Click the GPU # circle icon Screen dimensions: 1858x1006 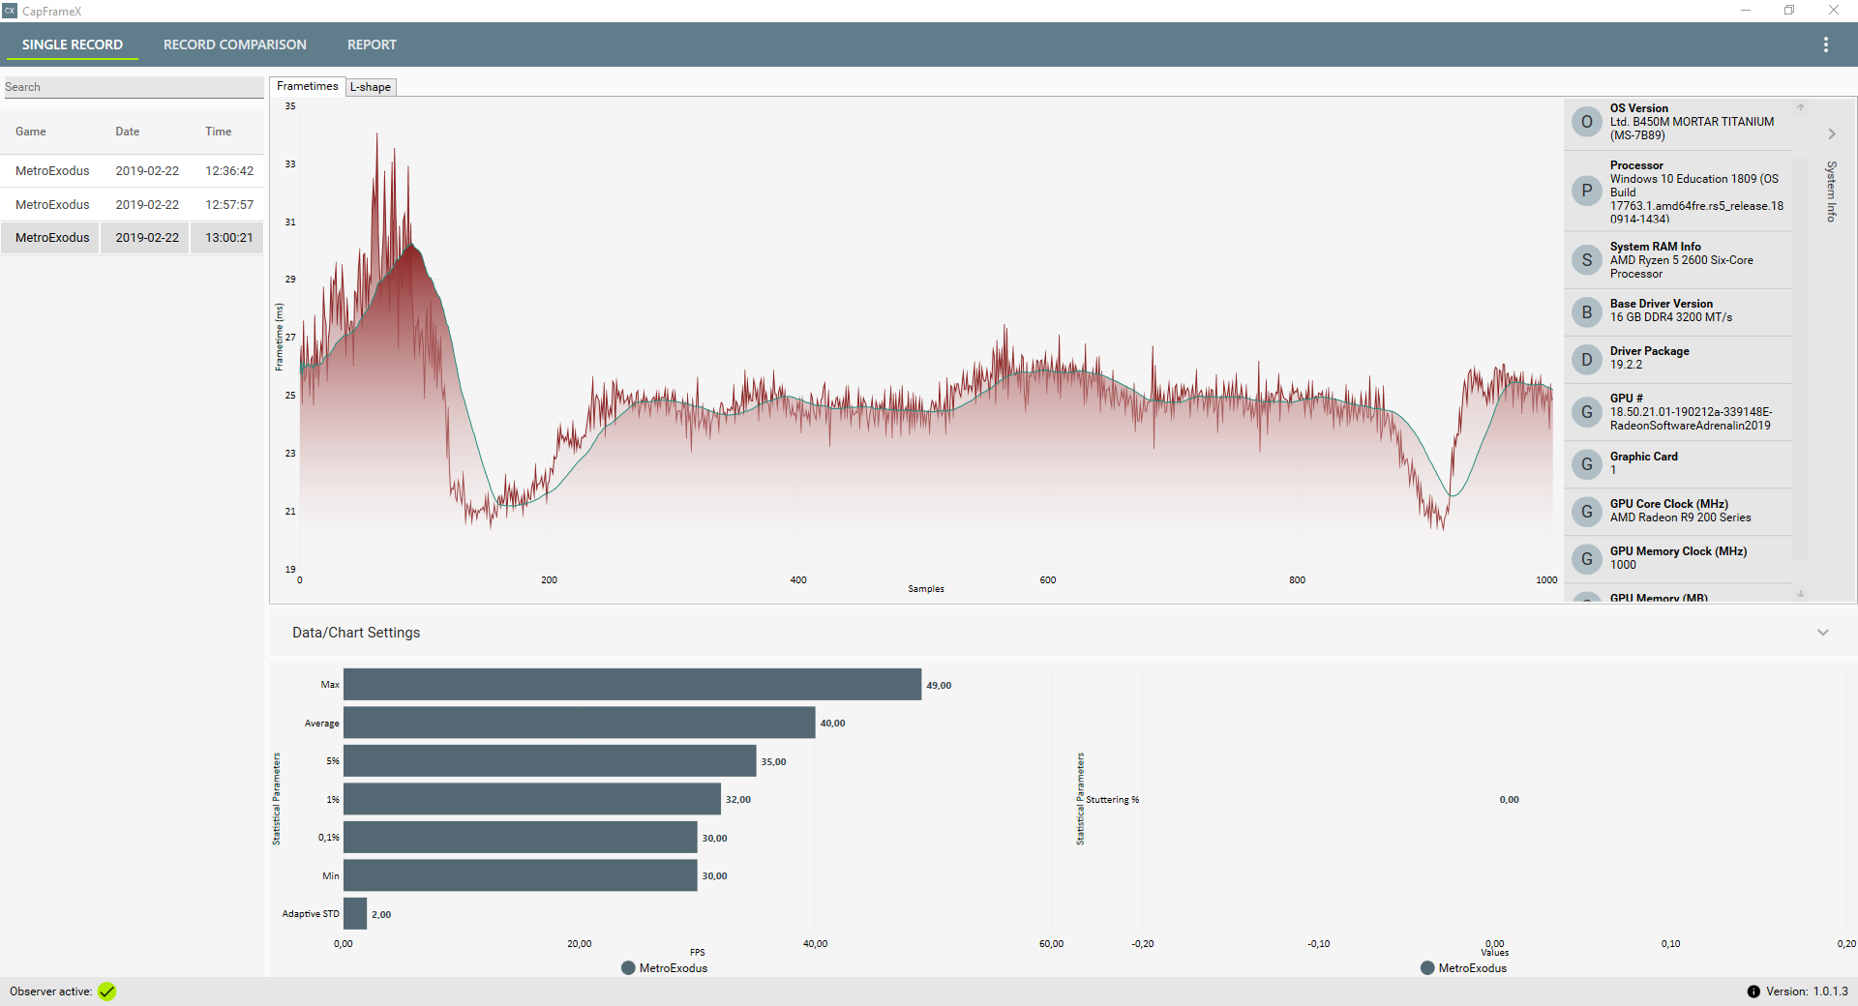(x=1586, y=412)
